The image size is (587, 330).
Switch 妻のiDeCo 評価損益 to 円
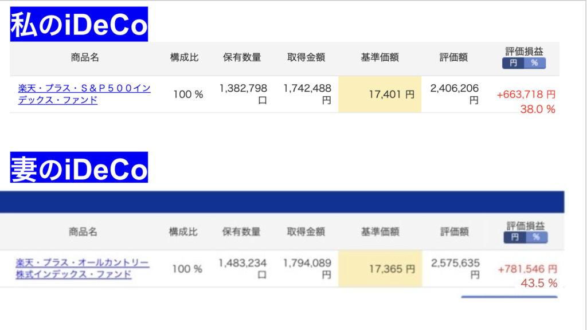pos(515,237)
